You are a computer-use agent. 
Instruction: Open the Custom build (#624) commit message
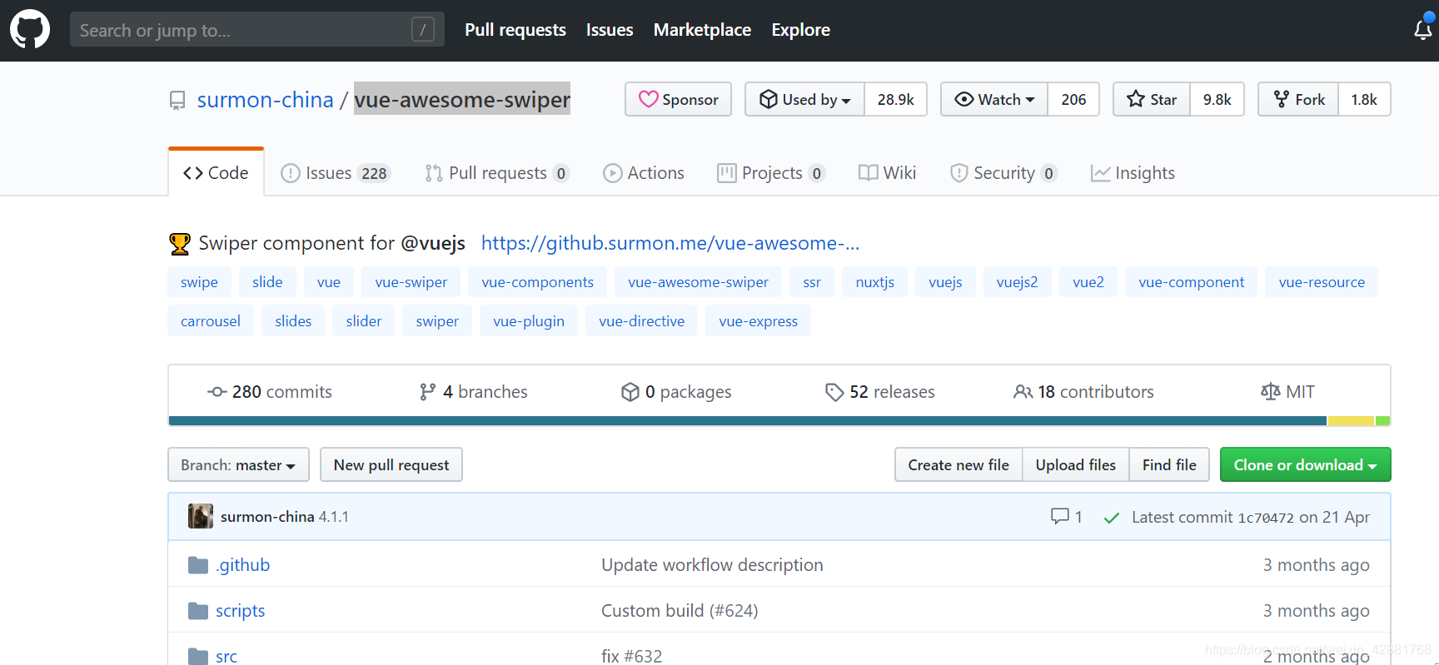pos(680,611)
